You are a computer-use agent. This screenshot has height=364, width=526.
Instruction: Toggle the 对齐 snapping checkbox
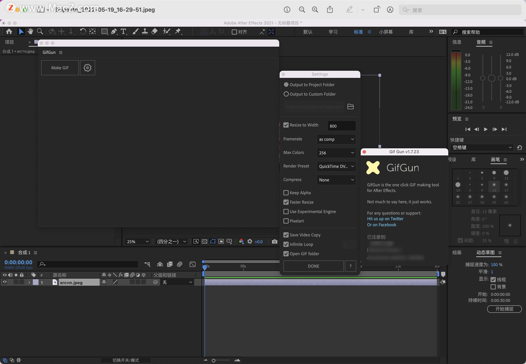[234, 32]
